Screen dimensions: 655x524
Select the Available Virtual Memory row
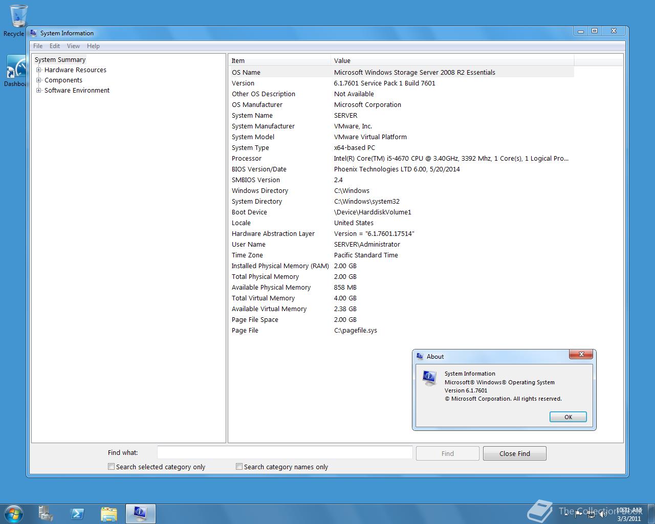tap(401, 309)
